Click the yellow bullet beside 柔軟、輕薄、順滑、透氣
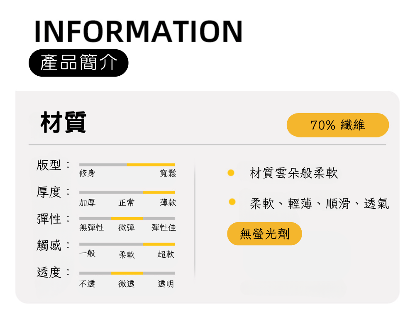Viewport: 415px width, 319px height. pyautogui.click(x=232, y=202)
